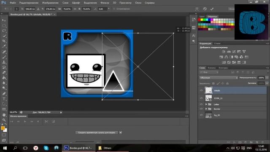Select the Eraser tool
This screenshot has height=152, width=270.
4,72
